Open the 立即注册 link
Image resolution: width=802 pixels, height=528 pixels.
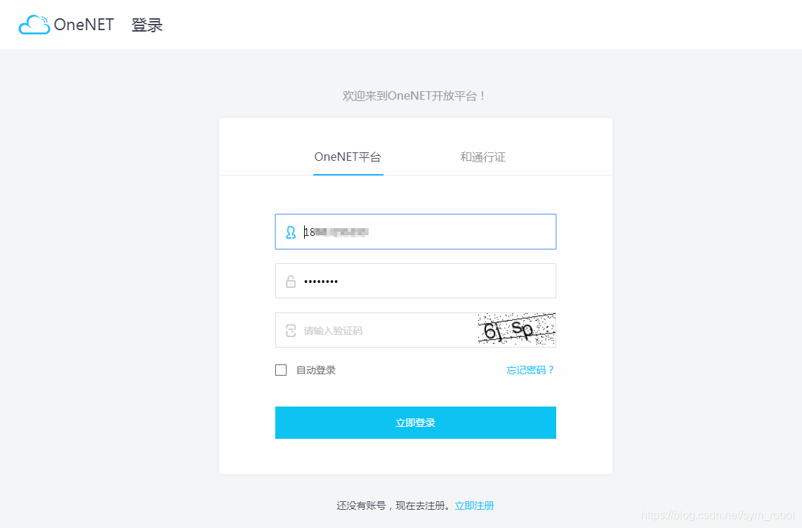point(474,506)
